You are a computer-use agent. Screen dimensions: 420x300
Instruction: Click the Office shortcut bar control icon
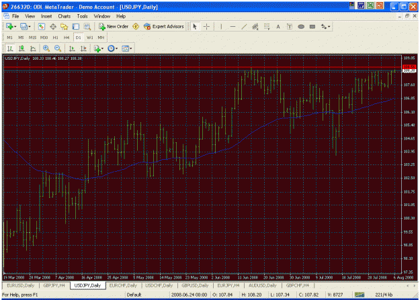click(351, 5)
